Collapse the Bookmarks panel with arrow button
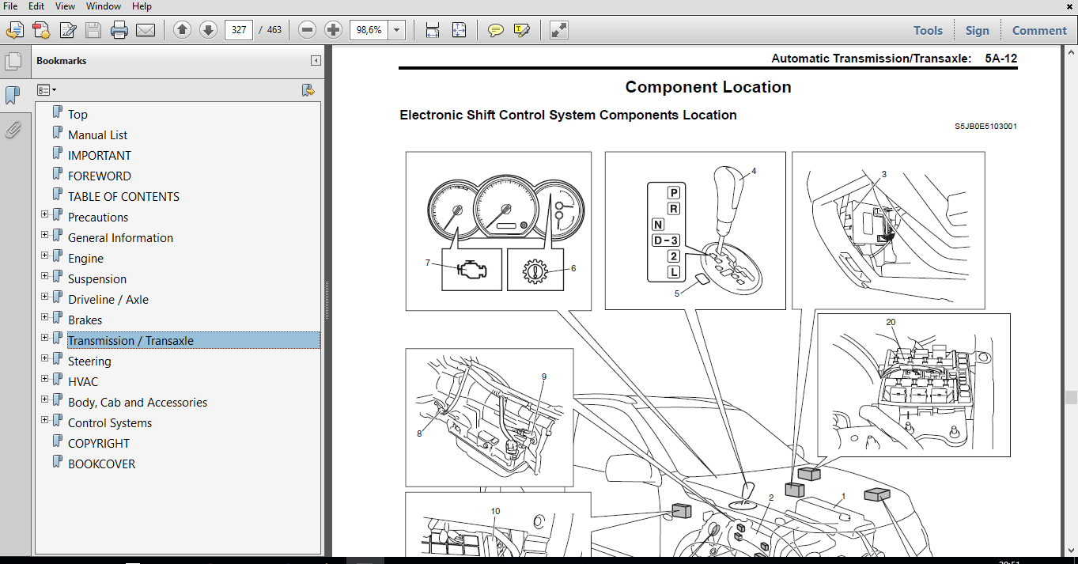 click(317, 61)
